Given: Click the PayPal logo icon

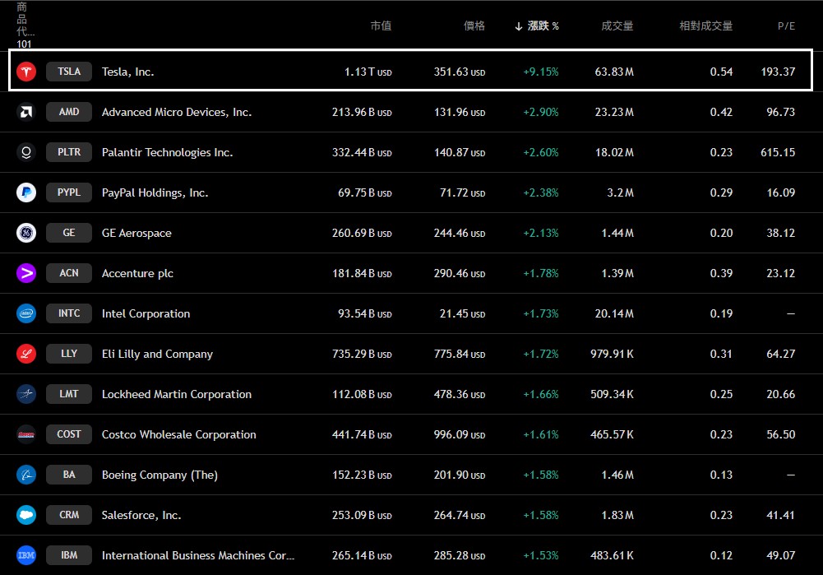Looking at the screenshot, I should [26, 192].
